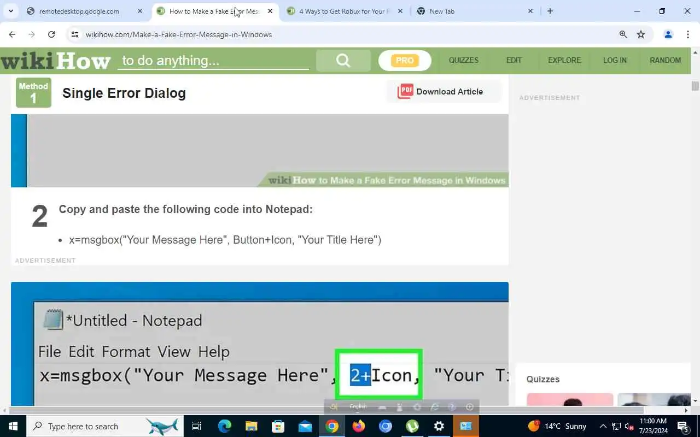Image resolution: width=700 pixels, height=437 pixels.
Task: Close the New Tab tab
Action: tap(530, 11)
